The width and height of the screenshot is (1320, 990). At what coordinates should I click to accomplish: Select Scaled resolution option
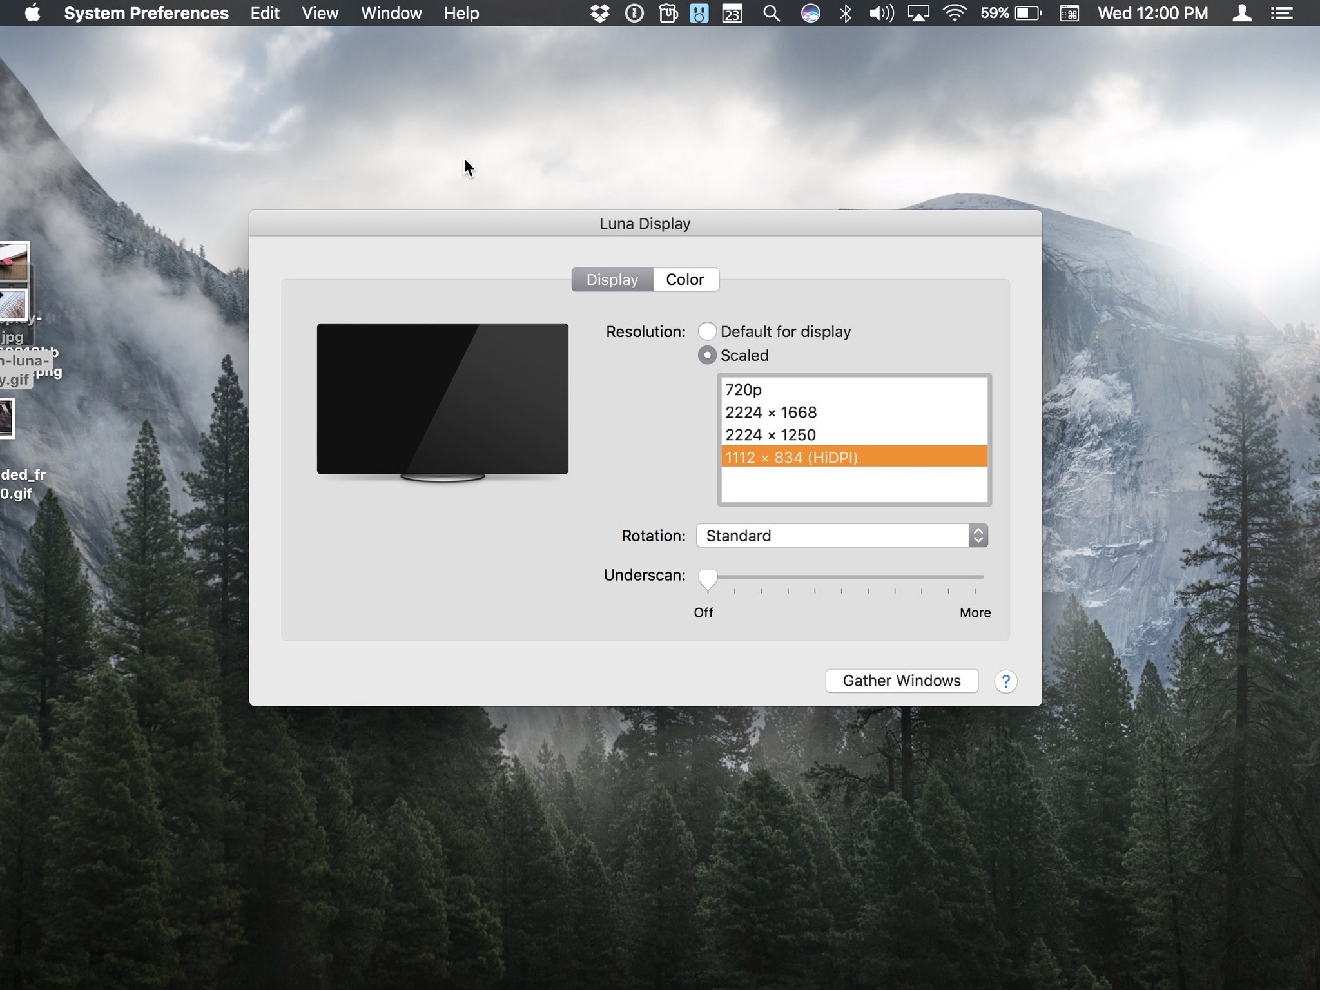[x=704, y=354]
